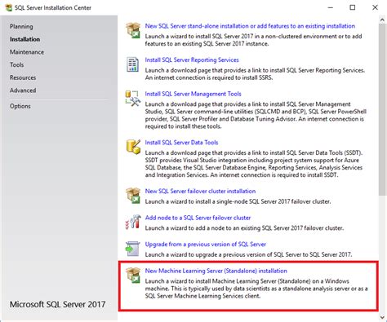This screenshot has height=322, width=387.
Task: Click the Upgrade from previous version icon
Action: point(133,249)
